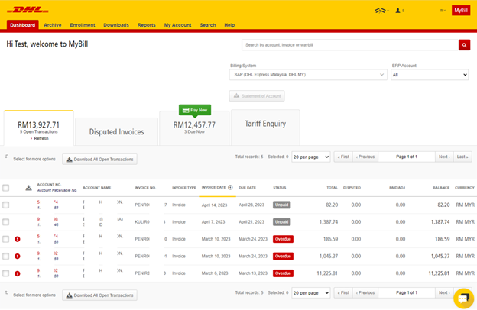Open the chat support bubble
The image size is (477, 310).
tap(463, 298)
